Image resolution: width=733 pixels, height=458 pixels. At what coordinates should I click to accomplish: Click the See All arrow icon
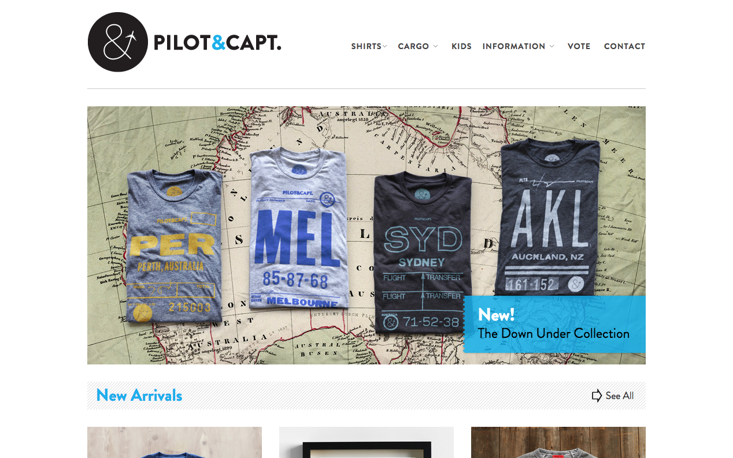click(597, 396)
